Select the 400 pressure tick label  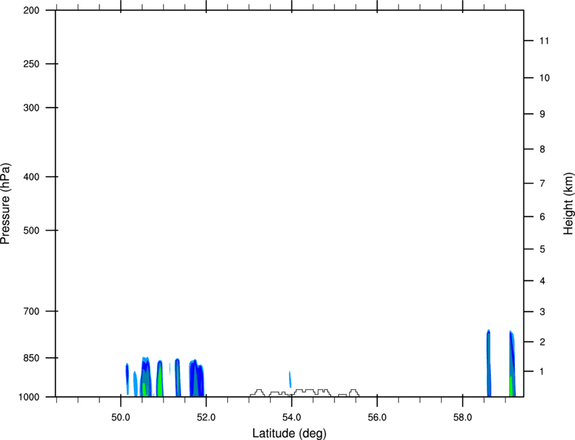point(31,177)
